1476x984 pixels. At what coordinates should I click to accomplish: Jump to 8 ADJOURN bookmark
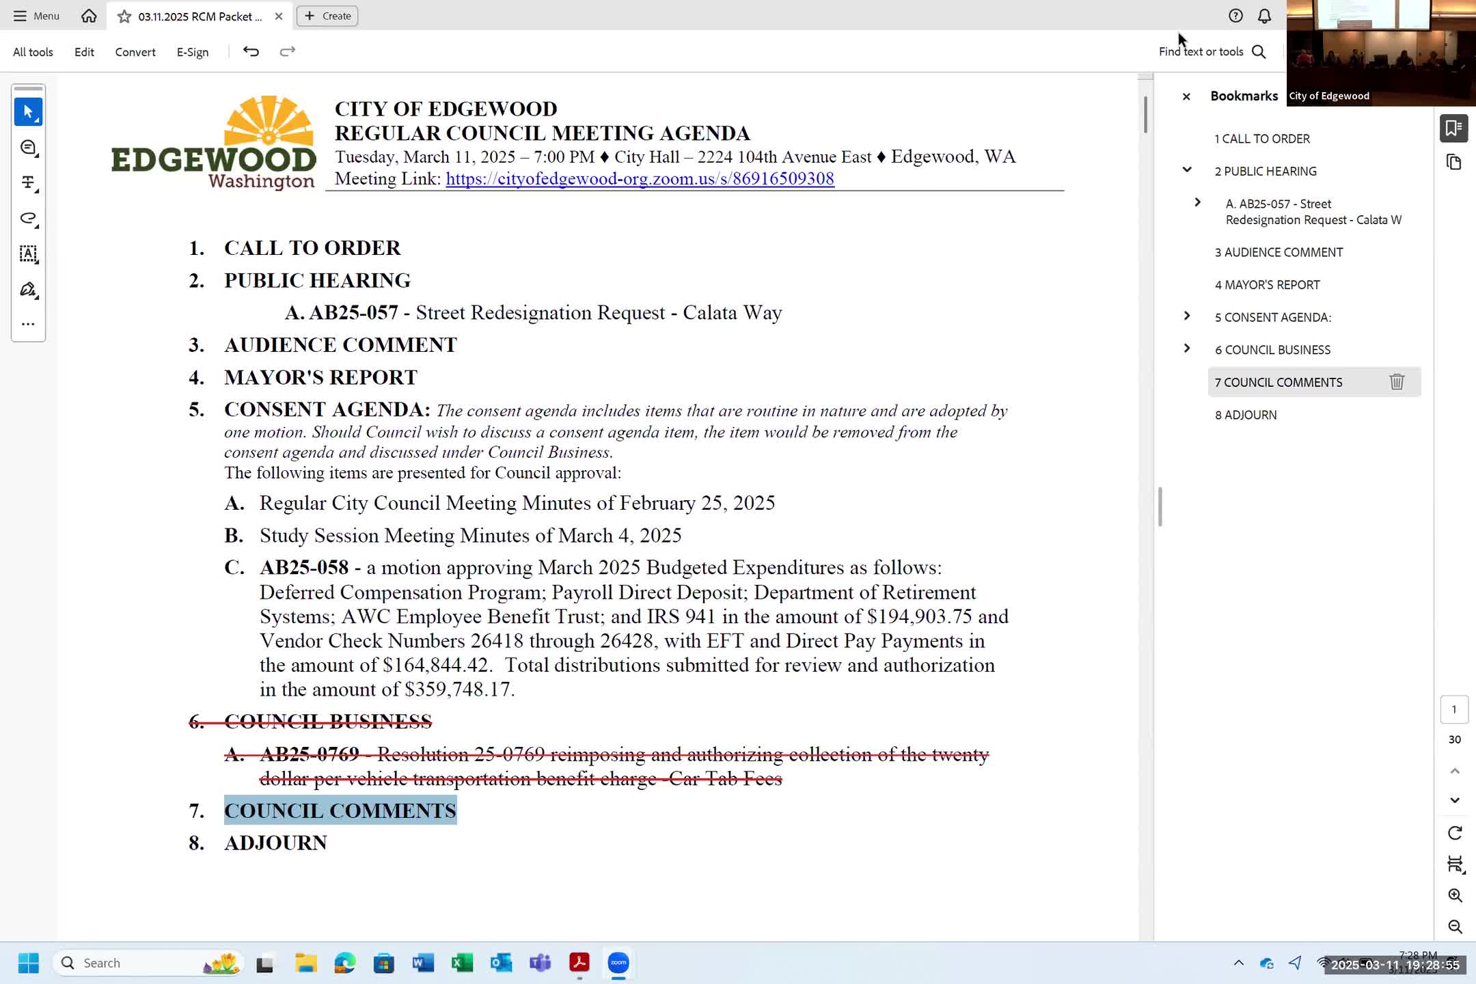pos(1246,415)
